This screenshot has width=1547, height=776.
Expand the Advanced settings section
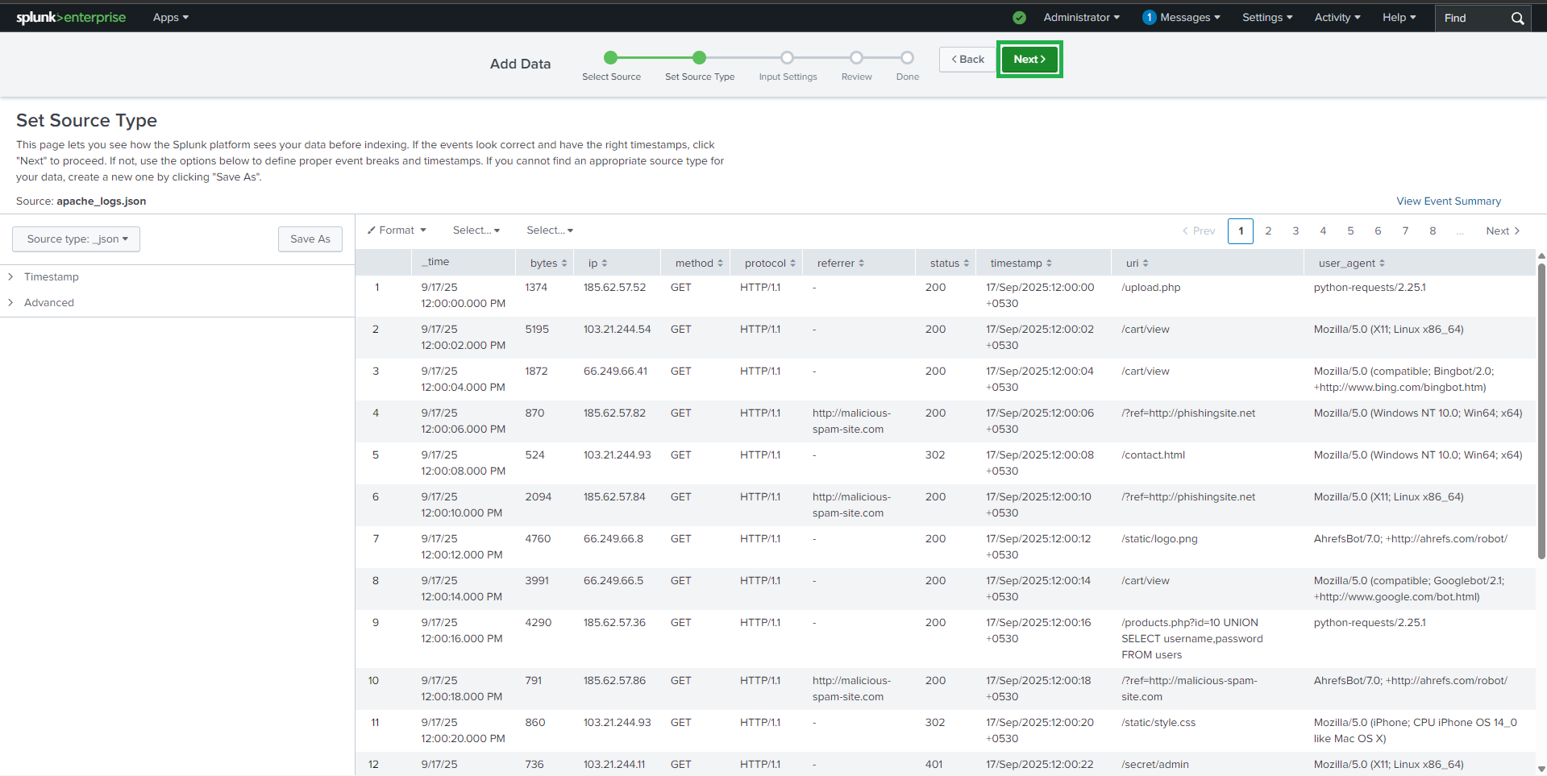48,303
